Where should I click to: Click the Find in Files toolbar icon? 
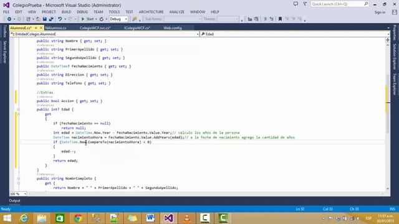(135, 19)
